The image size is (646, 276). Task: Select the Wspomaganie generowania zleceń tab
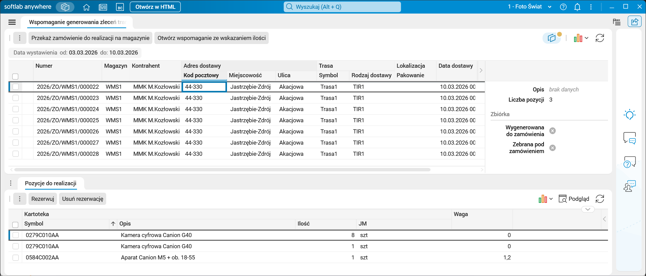point(77,22)
